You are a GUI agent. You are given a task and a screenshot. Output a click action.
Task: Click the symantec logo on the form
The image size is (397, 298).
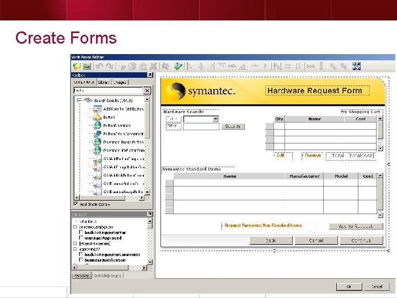(201, 91)
